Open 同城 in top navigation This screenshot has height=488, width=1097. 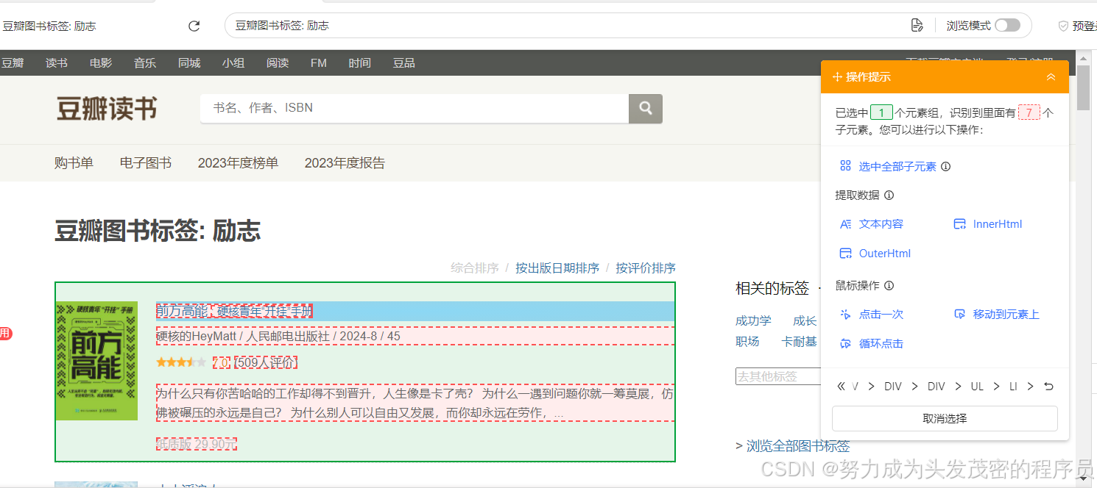tap(189, 63)
